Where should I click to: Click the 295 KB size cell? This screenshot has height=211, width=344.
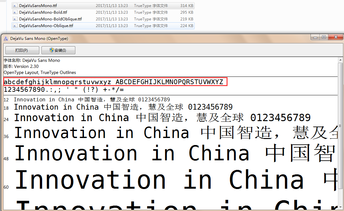pos(187,12)
